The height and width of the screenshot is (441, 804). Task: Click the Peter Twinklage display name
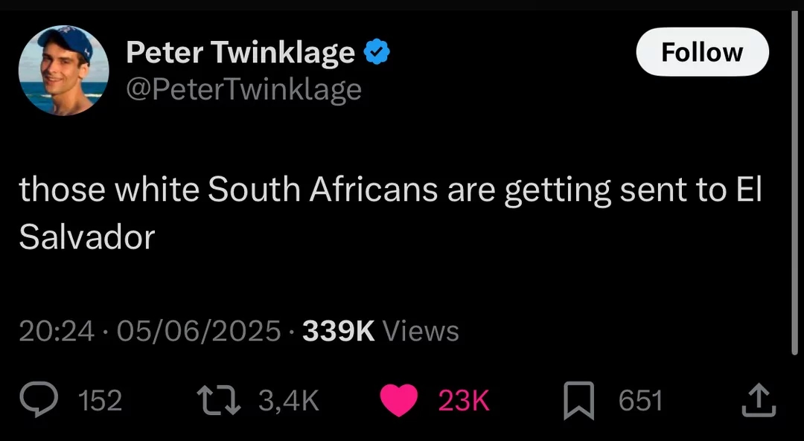pyautogui.click(x=240, y=52)
